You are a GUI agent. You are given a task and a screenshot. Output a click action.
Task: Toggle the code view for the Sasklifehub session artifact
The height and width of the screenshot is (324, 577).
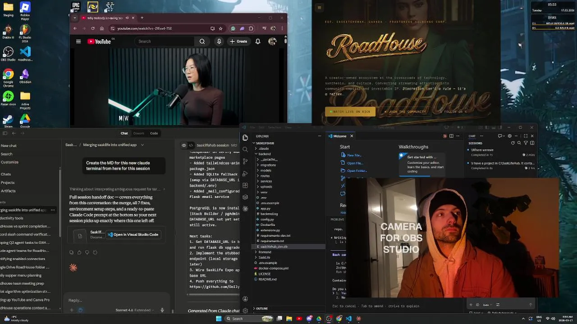click(191, 145)
